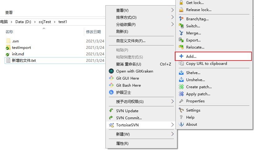Select Git Bash Here menu entry
254x150 pixels.
[x=128, y=85]
